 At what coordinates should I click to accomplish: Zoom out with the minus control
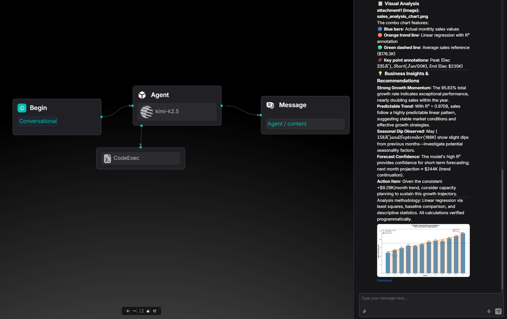point(135,311)
